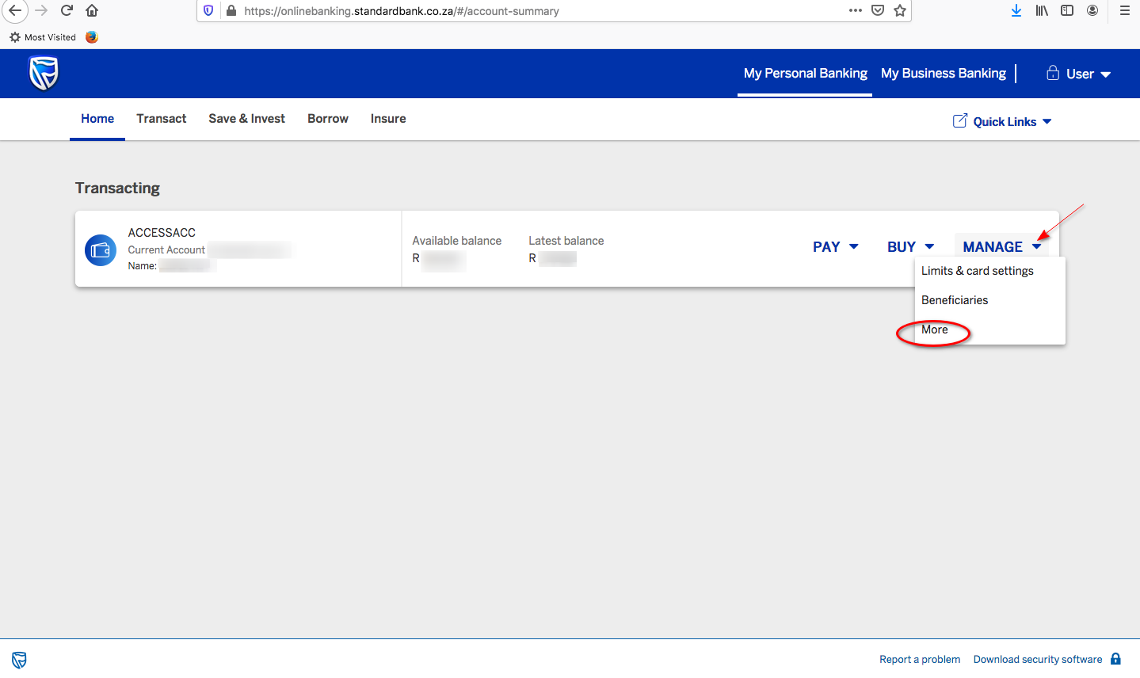The image size is (1140, 678).
Task: Click in the browser address bar
Action: coord(539,11)
